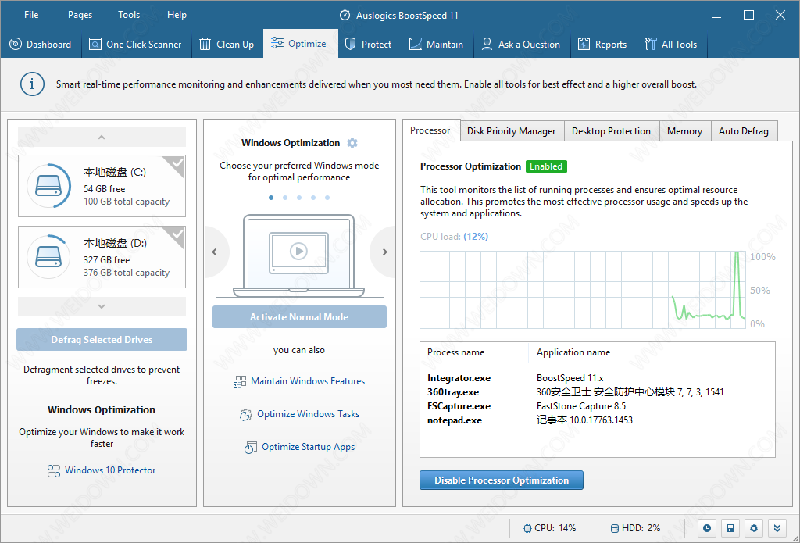Open Windows Optimization settings gear

click(352, 143)
